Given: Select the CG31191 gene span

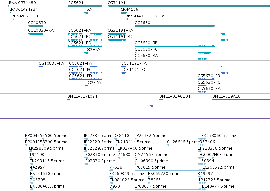Looking at the screenshot, I should 189,6.
